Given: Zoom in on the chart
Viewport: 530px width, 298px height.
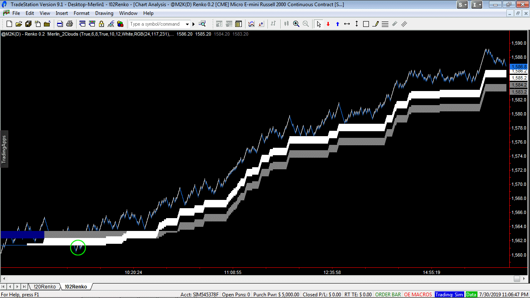Looking at the screenshot, I should click(x=296, y=24).
